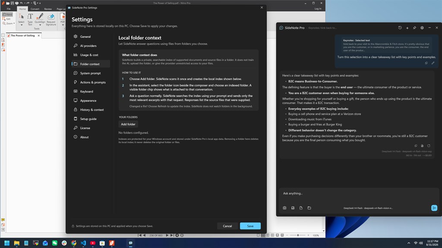
Task: Select Folder context in settings sidebar
Action: [x=91, y=64]
